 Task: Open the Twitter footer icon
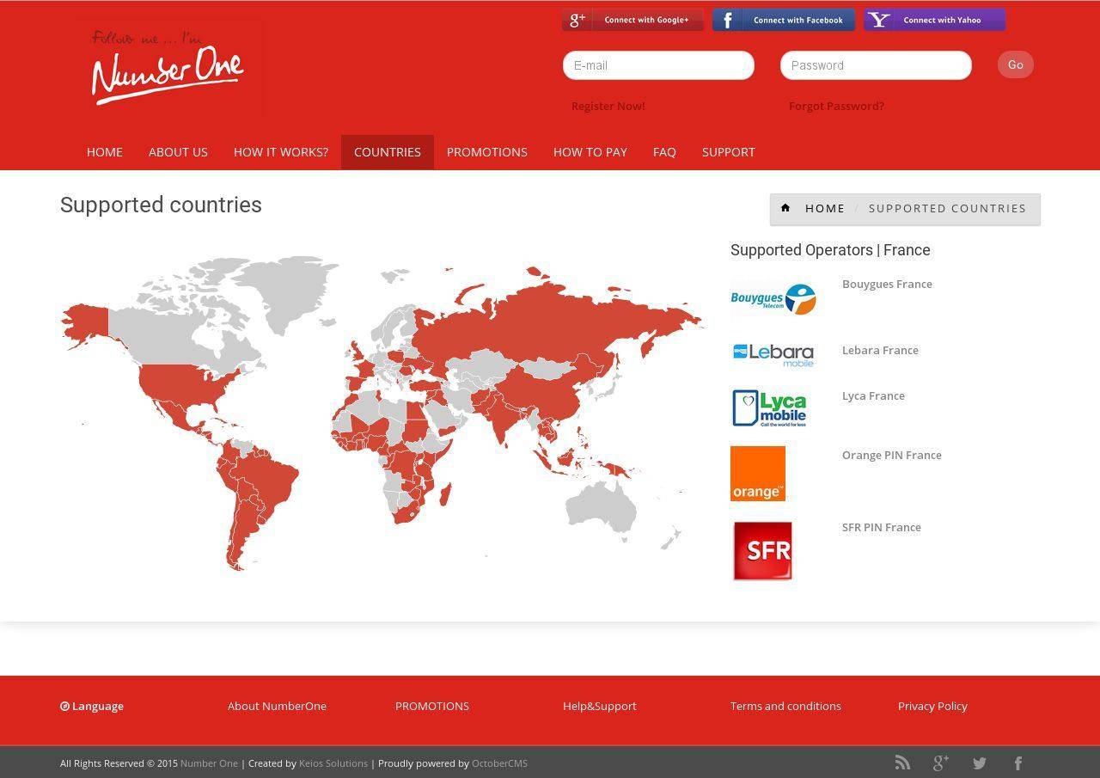click(980, 763)
